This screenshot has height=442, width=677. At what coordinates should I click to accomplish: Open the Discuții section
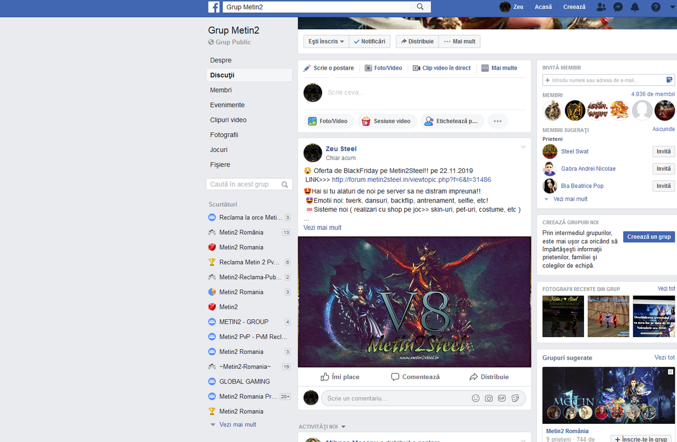pyautogui.click(x=249, y=75)
